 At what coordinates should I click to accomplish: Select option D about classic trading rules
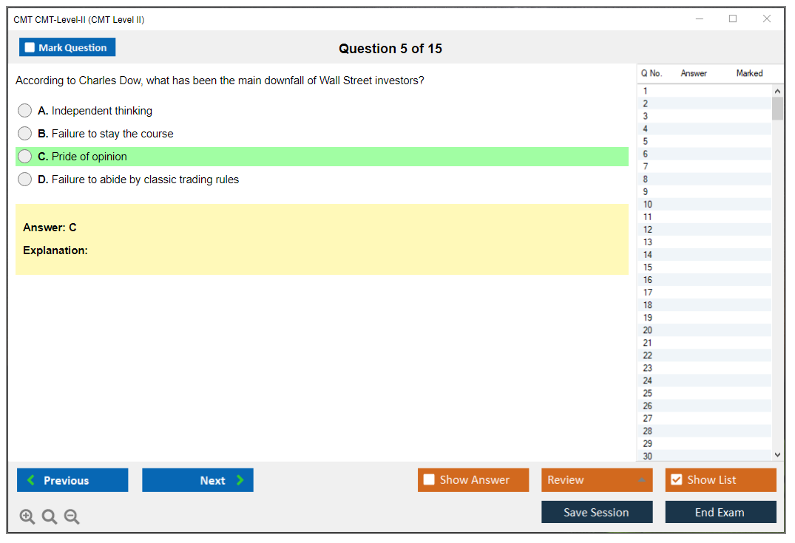[x=25, y=180]
